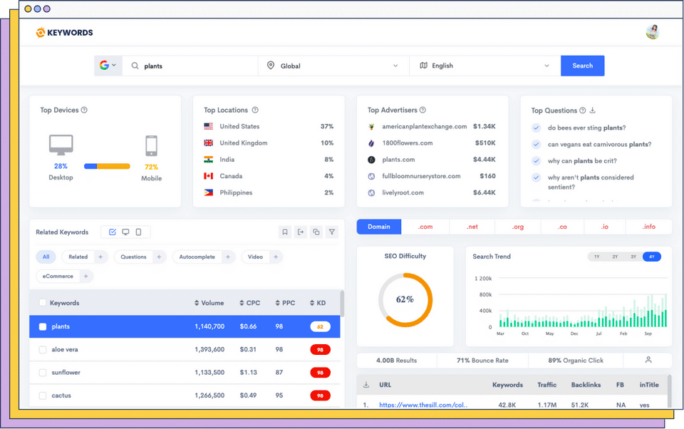
Task: Click the orange KD badge on plants row
Action: coord(320,326)
